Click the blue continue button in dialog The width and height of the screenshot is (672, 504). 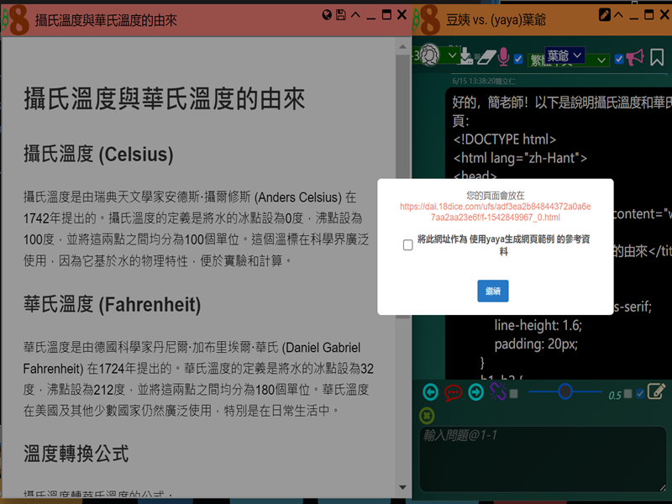493,291
